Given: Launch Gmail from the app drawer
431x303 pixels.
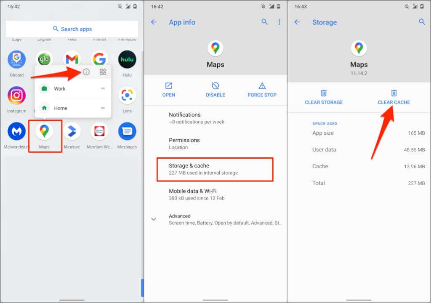Looking at the screenshot, I should pos(72,58).
